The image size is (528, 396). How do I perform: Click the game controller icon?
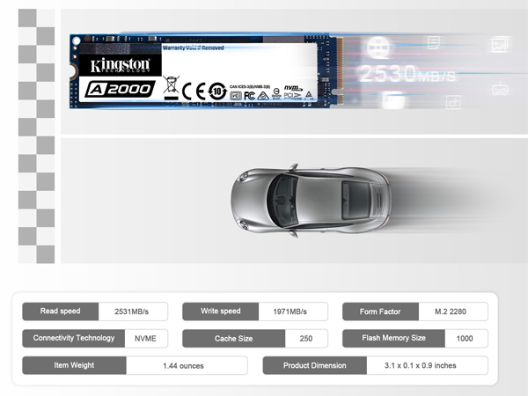pyautogui.click(x=500, y=89)
